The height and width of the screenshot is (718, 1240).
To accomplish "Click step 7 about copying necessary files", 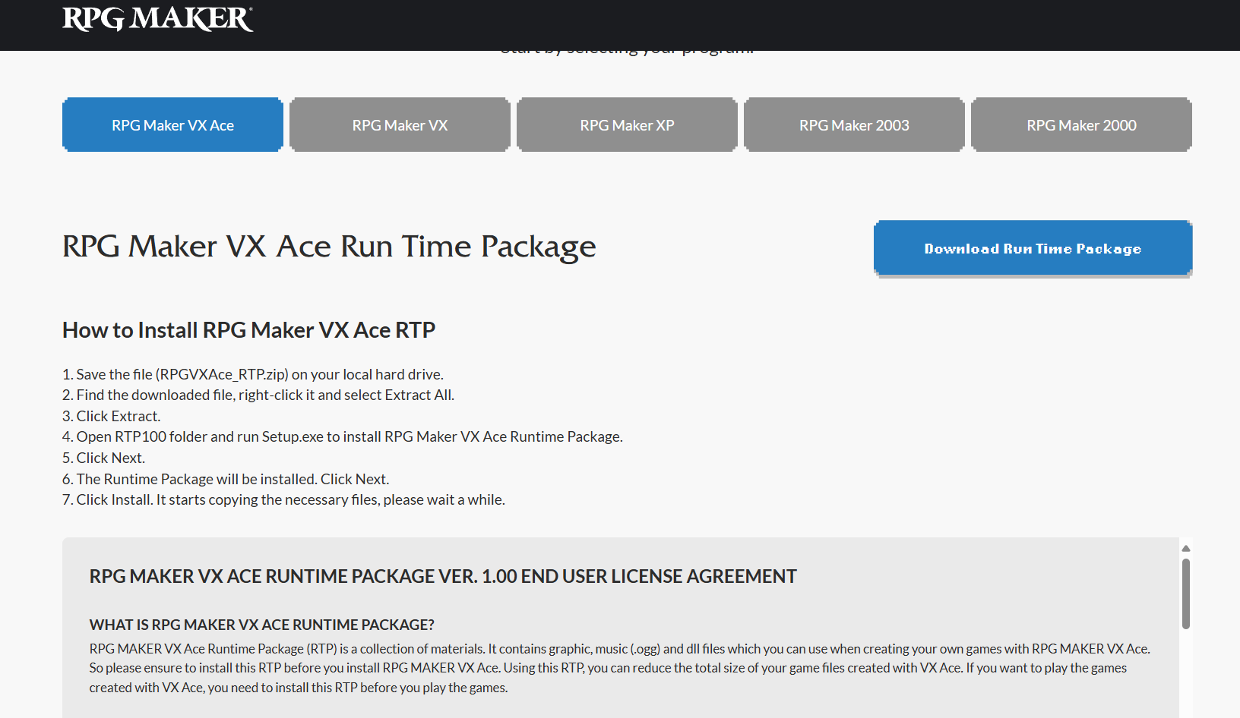I will point(283,500).
